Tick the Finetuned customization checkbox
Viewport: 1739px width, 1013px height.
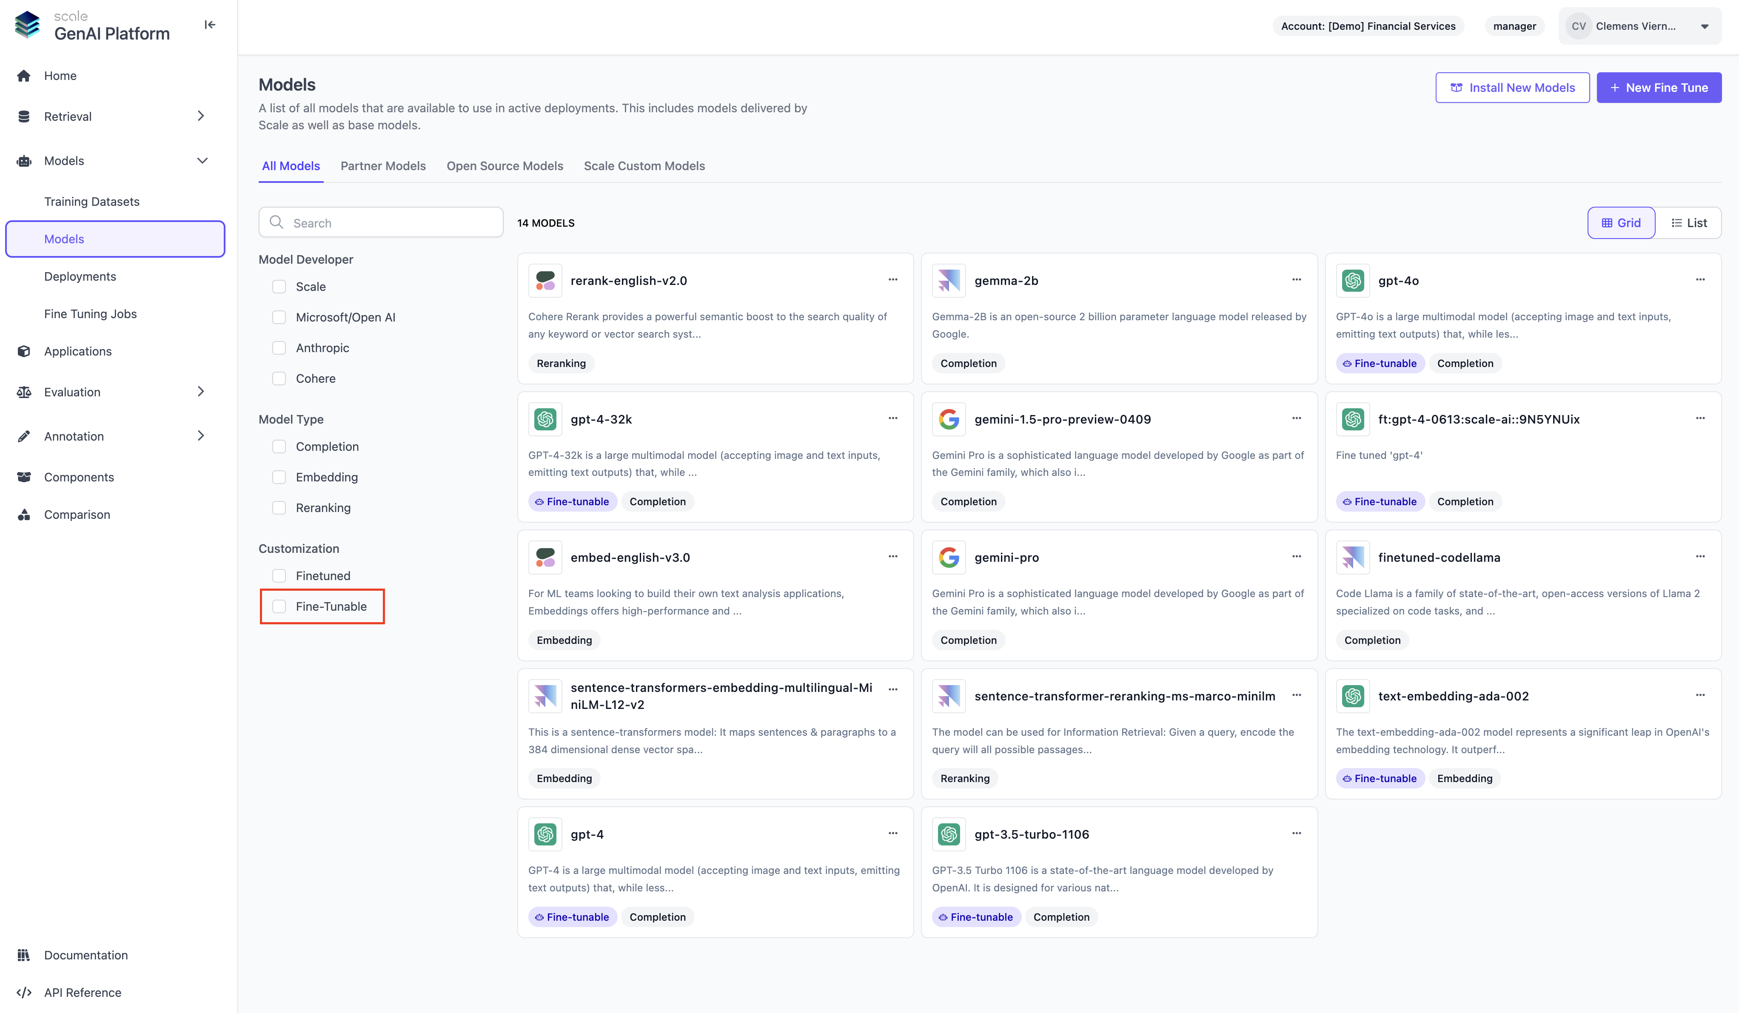click(x=279, y=575)
